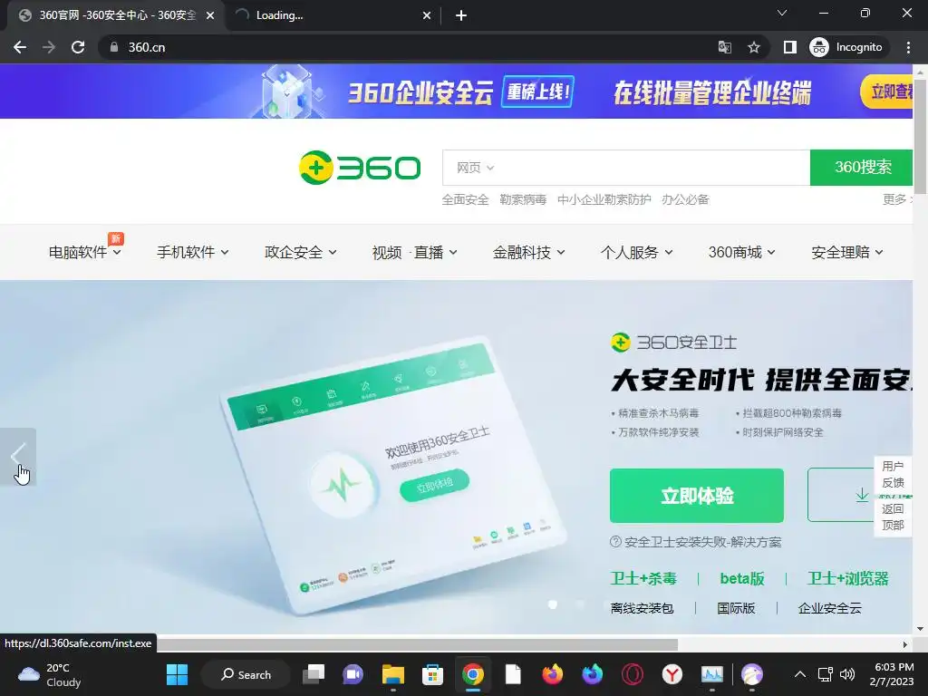Click the 360企业安全云 top banner
The height and width of the screenshot is (696, 928).
tap(457, 92)
